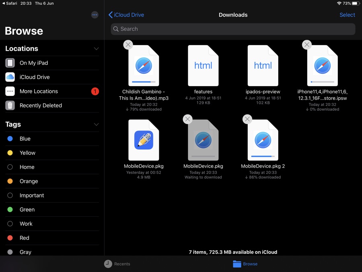Click the On My iPad device icon
The width and height of the screenshot is (362, 272).
(10, 63)
